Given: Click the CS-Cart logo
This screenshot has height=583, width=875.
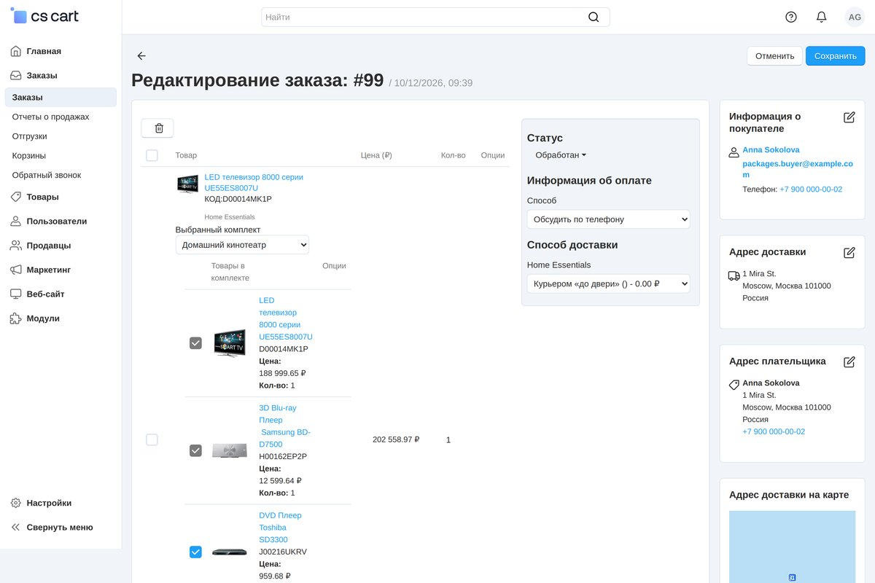Looking at the screenshot, I should click(45, 16).
